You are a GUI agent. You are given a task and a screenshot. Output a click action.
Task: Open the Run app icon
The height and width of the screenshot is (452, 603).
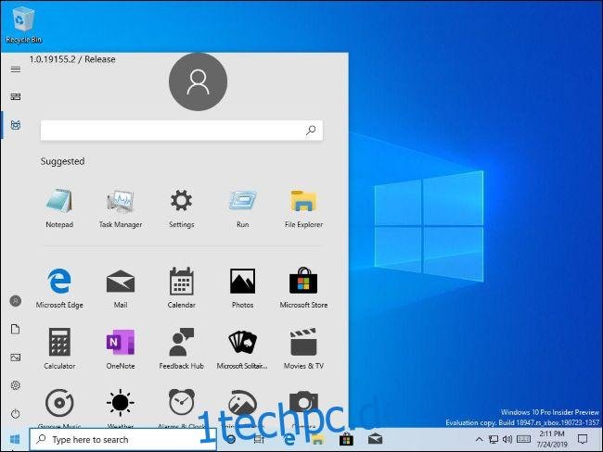[x=243, y=207]
